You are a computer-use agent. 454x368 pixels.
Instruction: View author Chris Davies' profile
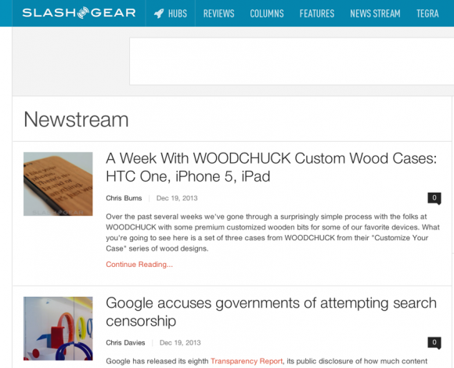coord(125,342)
